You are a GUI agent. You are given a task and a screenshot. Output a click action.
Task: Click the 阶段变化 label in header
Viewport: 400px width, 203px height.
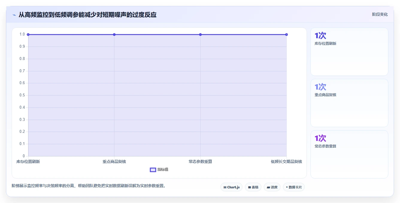[x=380, y=14]
